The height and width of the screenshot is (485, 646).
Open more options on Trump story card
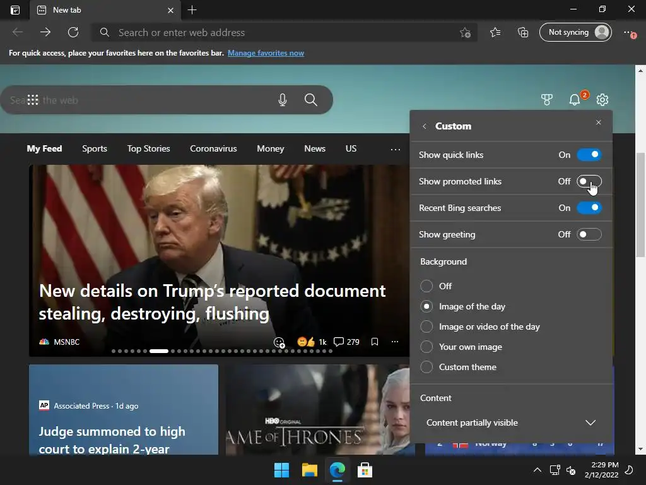[x=395, y=342]
